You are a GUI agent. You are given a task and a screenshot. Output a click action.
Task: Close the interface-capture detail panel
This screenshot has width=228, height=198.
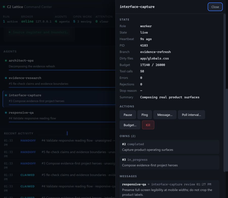click(215, 7)
